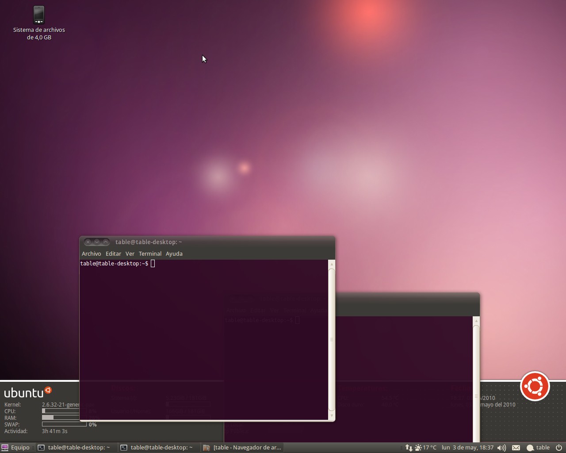Open the Equipo menu on the panel
Viewport: 566px width, 453px height.
click(x=16, y=447)
